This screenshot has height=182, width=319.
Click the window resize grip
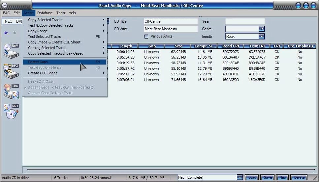[315, 178]
